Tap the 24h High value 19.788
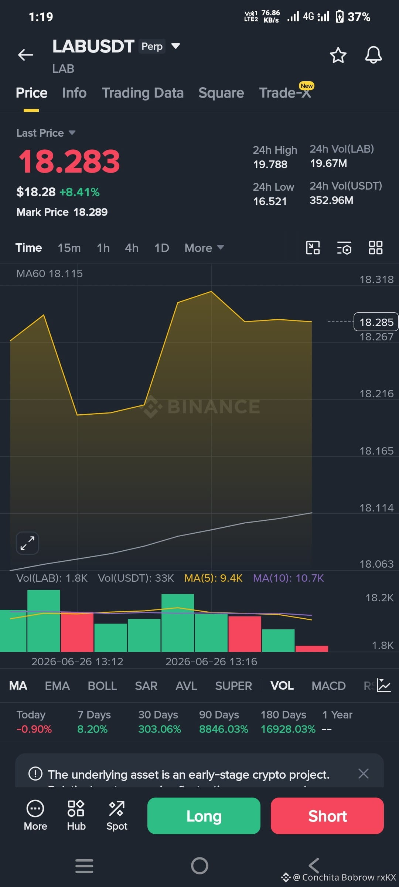 click(x=270, y=164)
